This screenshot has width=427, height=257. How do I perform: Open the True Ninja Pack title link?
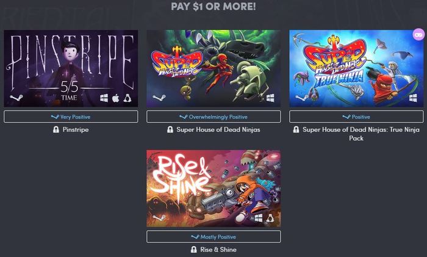(361, 134)
